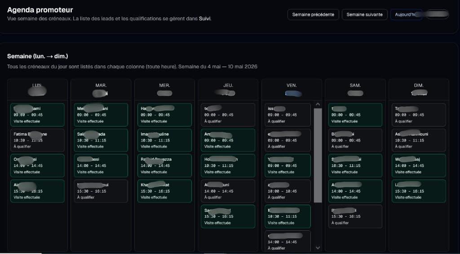Viewport: 460px width, 254px height.
Task: Open Tuesday 15:30 À qualifier slot
Action: coord(101,191)
